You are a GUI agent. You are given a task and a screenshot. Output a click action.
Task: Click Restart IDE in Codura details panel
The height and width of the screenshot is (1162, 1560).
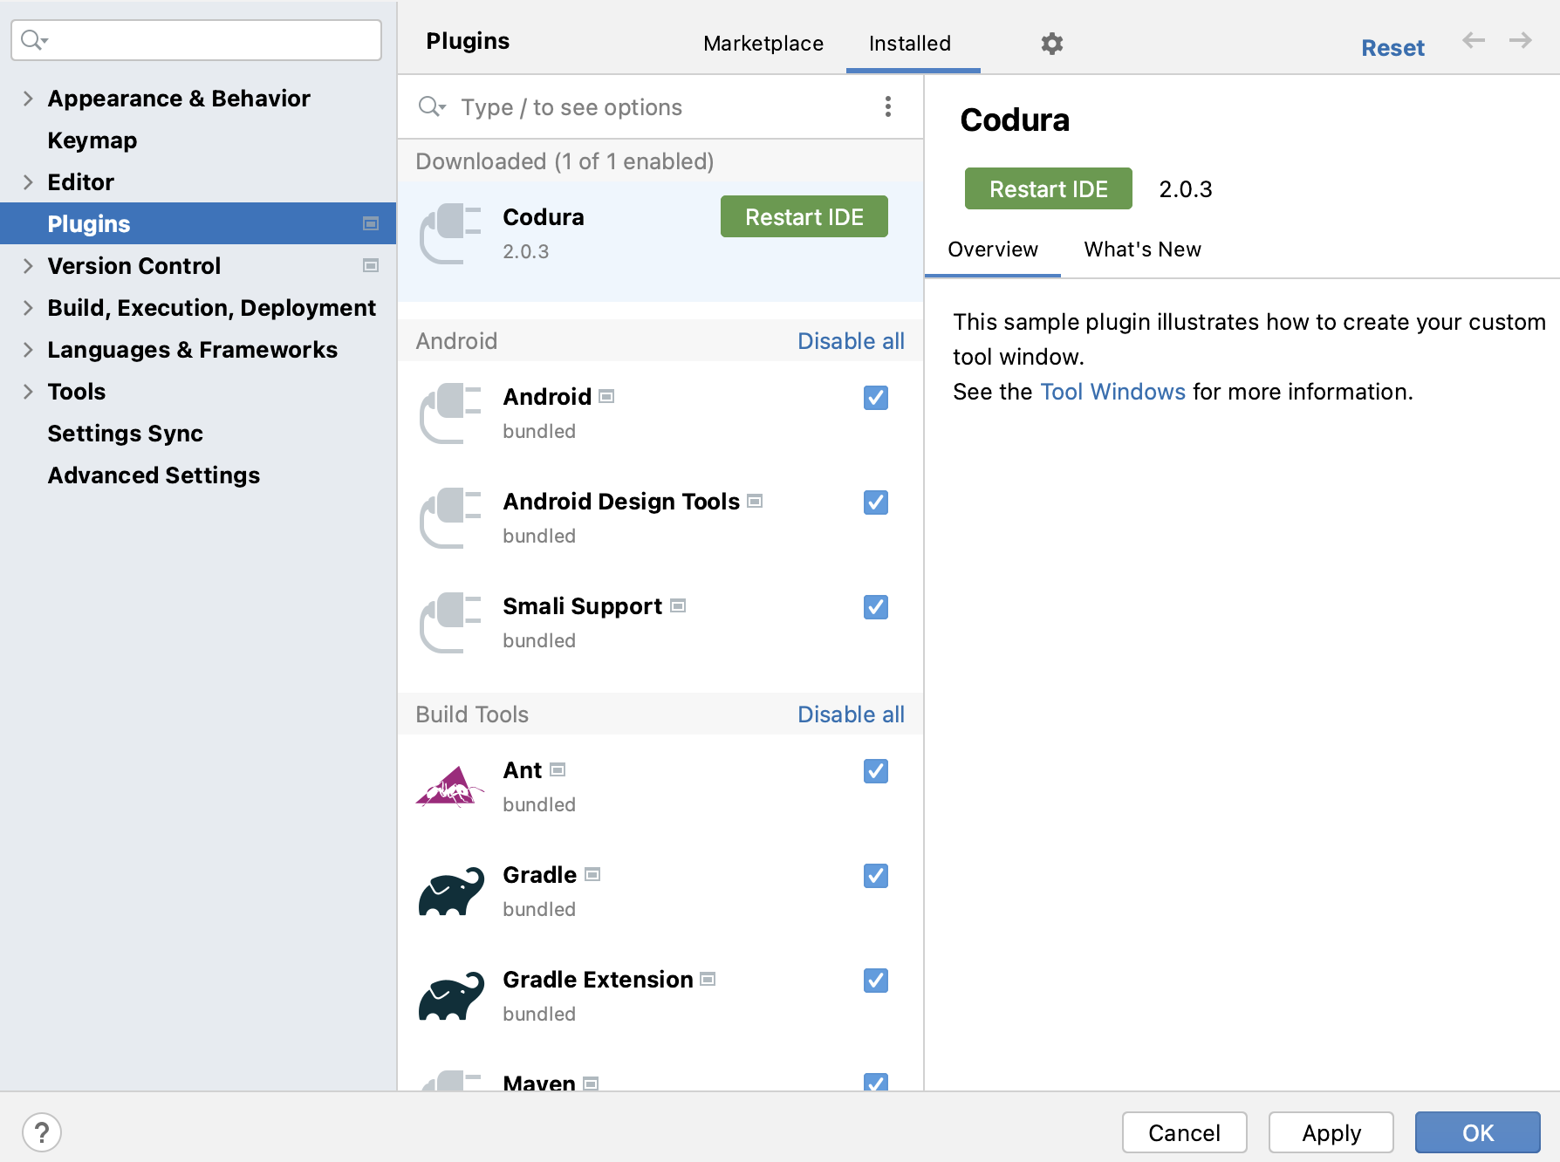(x=1049, y=188)
